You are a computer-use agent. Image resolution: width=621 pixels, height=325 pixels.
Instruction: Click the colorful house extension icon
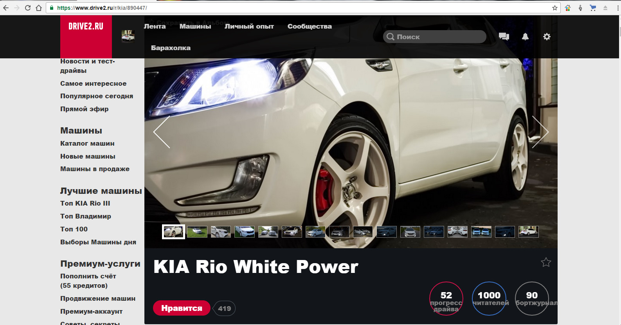568,8
